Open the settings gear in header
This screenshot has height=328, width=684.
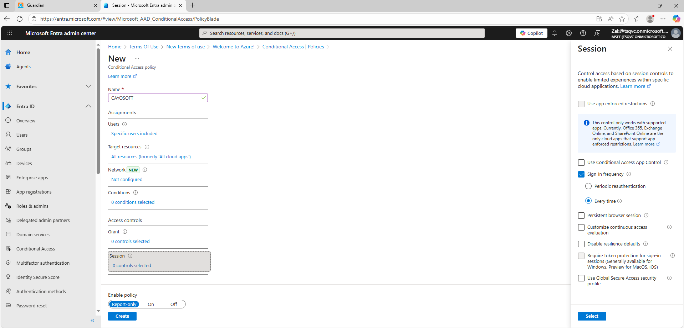569,33
